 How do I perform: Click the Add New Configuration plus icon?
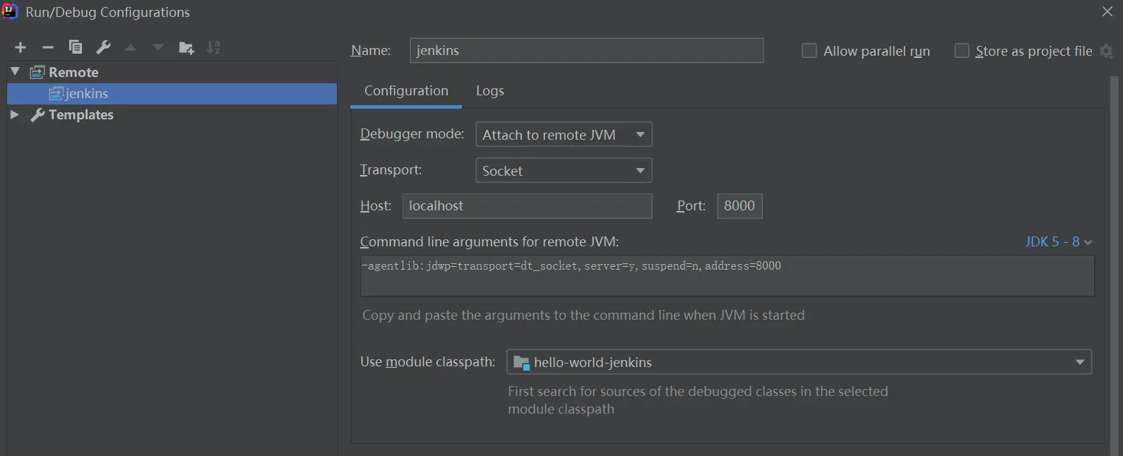coord(20,47)
